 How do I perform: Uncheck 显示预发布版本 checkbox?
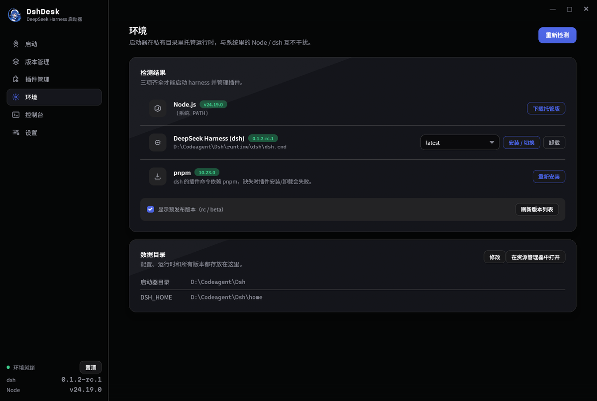(151, 209)
